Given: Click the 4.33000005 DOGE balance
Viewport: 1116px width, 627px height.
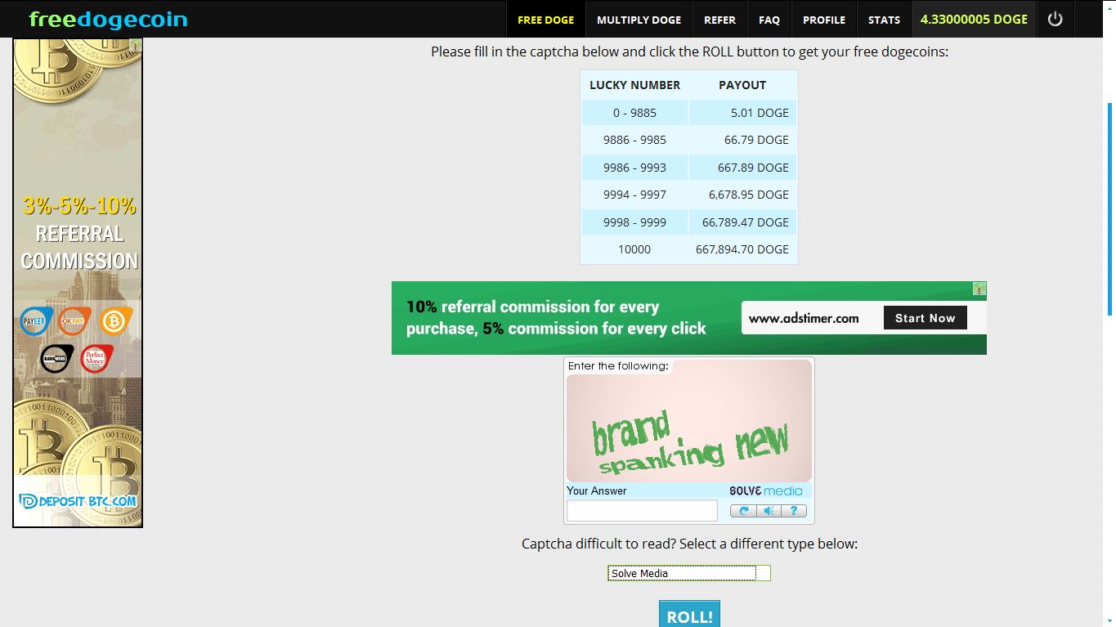Looking at the screenshot, I should [974, 20].
